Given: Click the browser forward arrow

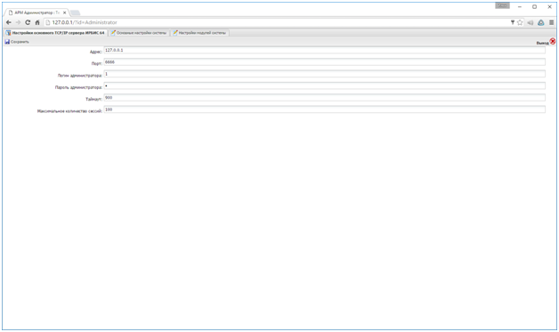Looking at the screenshot, I should coord(18,22).
